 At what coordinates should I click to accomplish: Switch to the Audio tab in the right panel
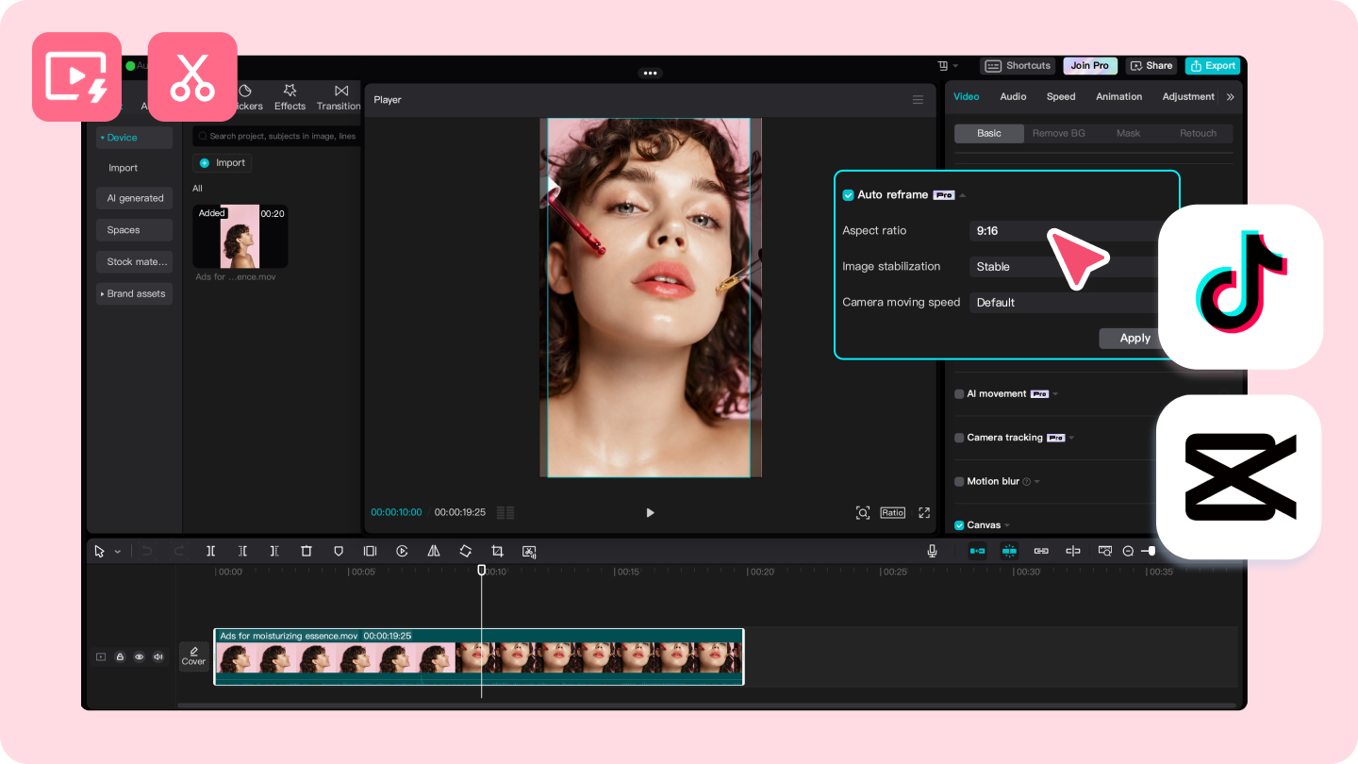pos(1013,96)
